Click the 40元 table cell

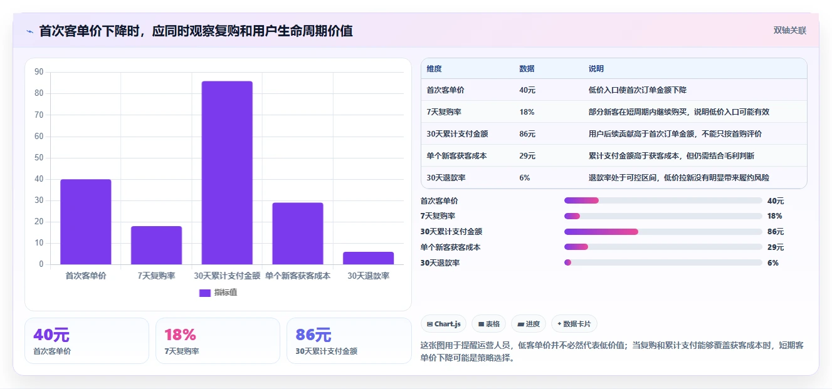pyautogui.click(x=527, y=90)
